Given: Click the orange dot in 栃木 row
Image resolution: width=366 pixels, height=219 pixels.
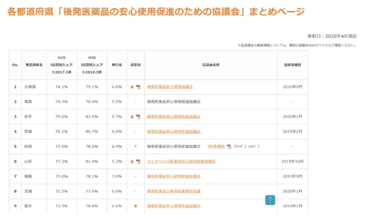Looking at the screenshot, I should pyautogui.click(x=135, y=206).
